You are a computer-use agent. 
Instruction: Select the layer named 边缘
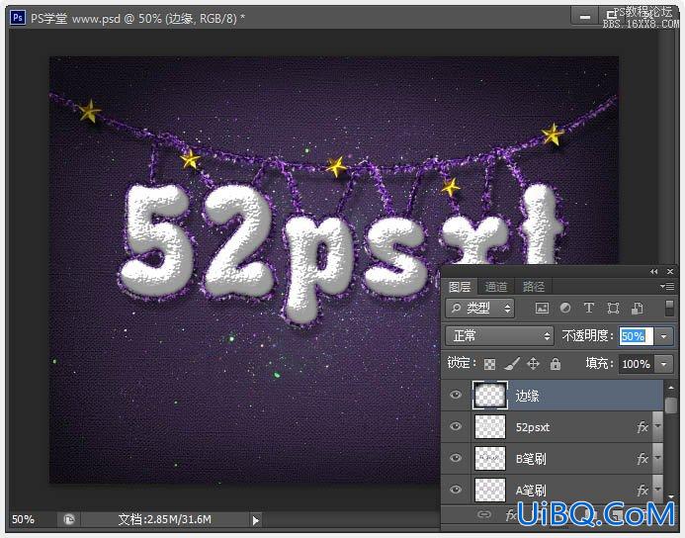point(527,396)
